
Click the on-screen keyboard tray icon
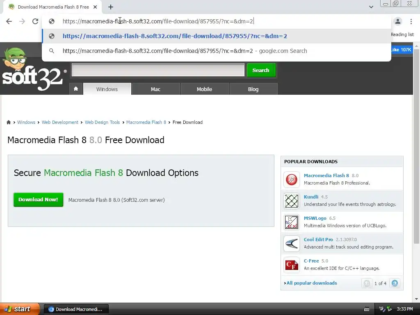367,309
